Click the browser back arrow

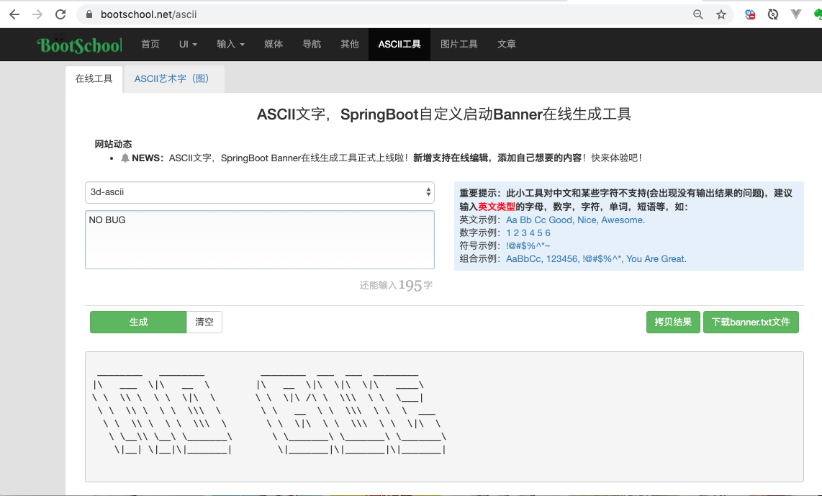(x=14, y=14)
